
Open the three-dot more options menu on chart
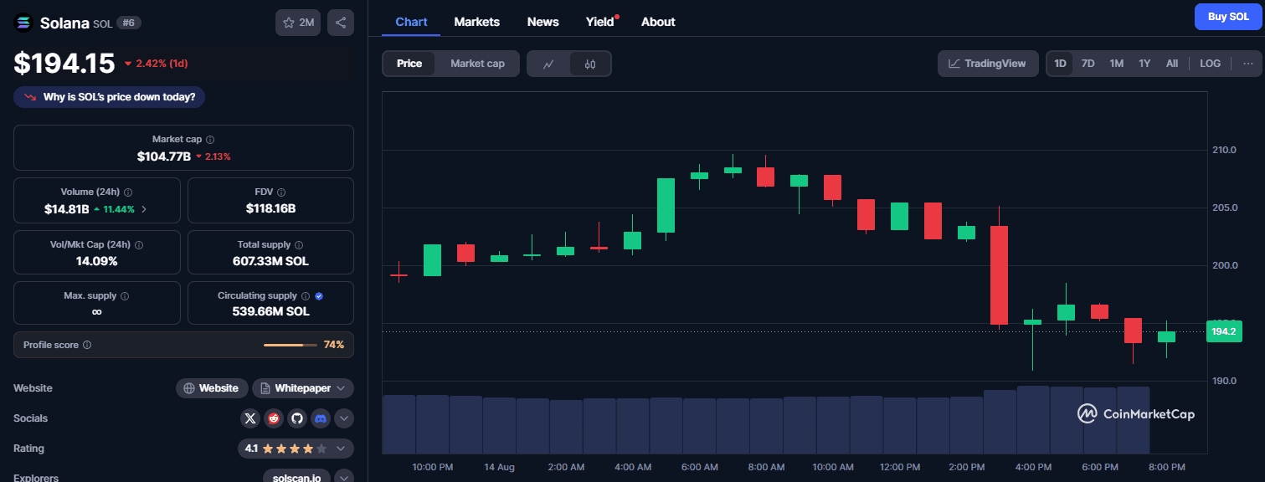(x=1248, y=64)
